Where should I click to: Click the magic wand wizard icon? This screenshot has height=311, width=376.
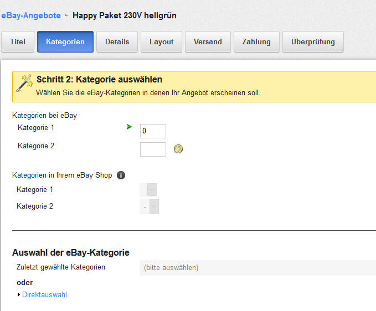(x=25, y=83)
